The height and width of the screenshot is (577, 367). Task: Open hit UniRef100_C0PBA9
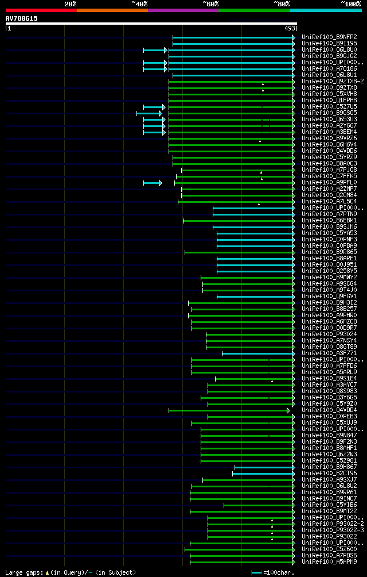pyautogui.click(x=329, y=245)
